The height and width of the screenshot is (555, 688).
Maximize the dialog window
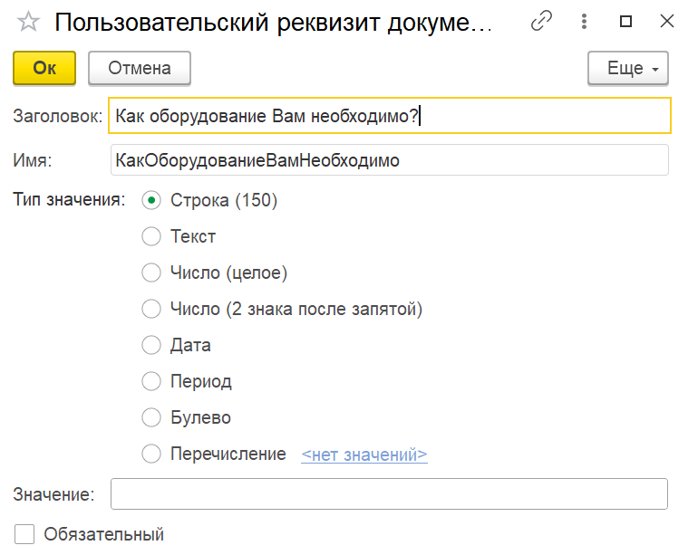point(625,21)
